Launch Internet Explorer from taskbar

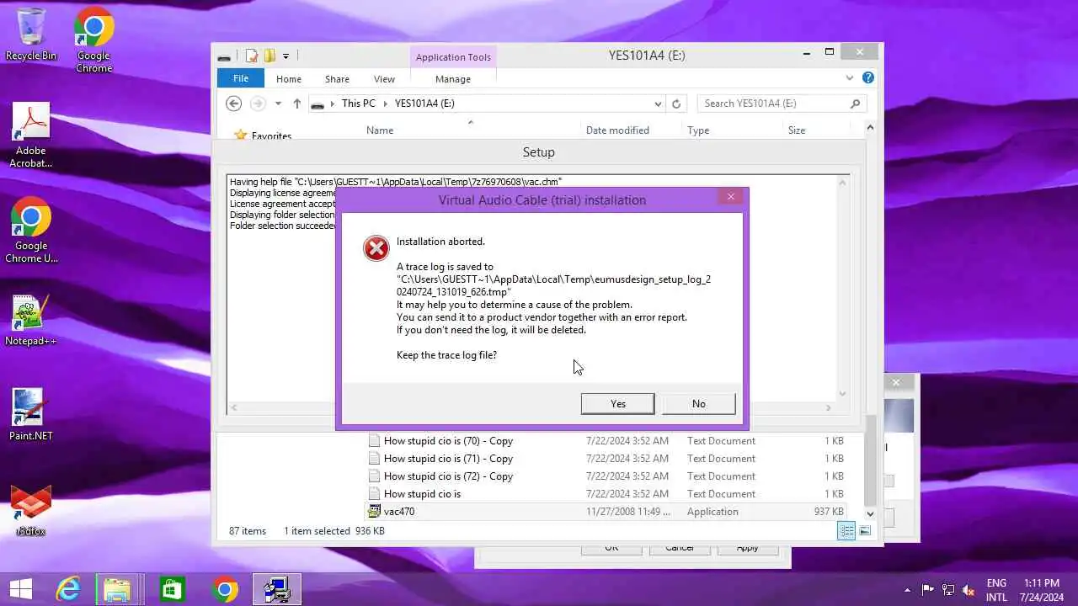pos(67,589)
